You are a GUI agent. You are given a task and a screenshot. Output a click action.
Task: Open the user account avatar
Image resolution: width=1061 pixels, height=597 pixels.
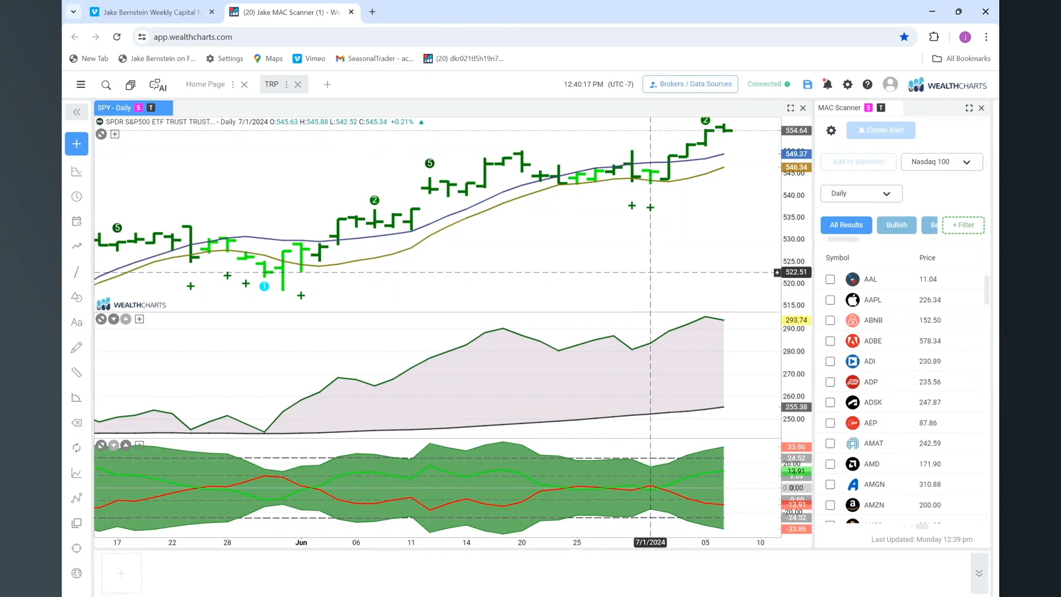pos(890,84)
